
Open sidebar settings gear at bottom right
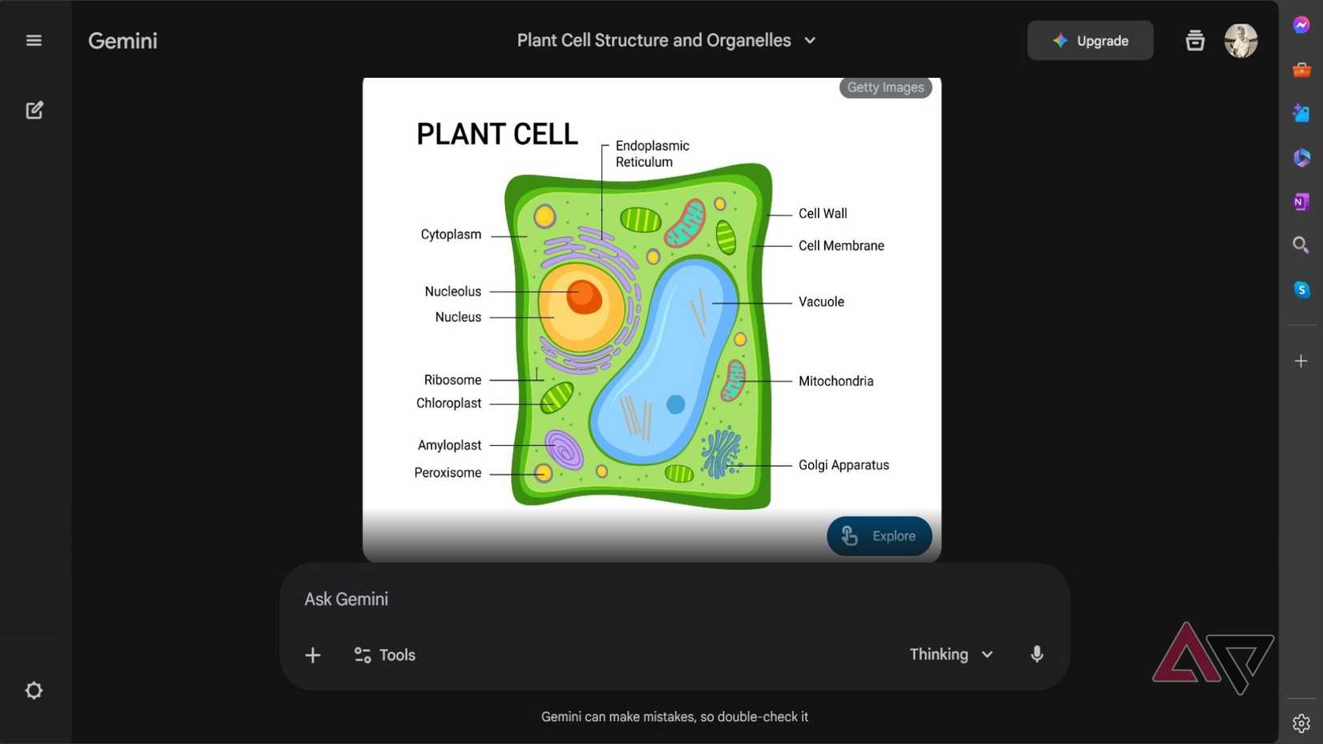coord(1301,722)
